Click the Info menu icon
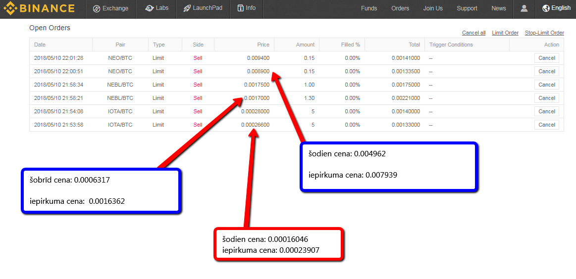The width and height of the screenshot is (576, 279). click(240, 8)
